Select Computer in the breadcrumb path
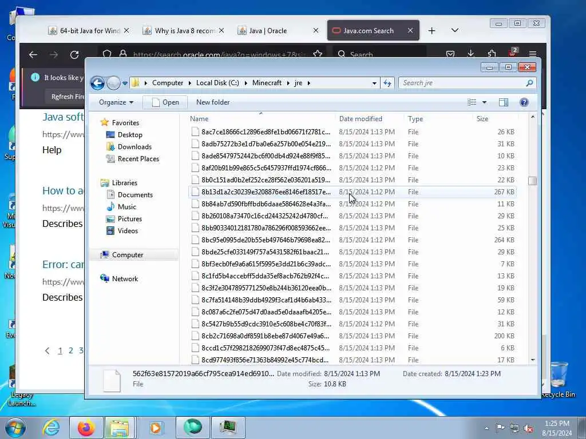This screenshot has height=439, width=586. click(168, 83)
